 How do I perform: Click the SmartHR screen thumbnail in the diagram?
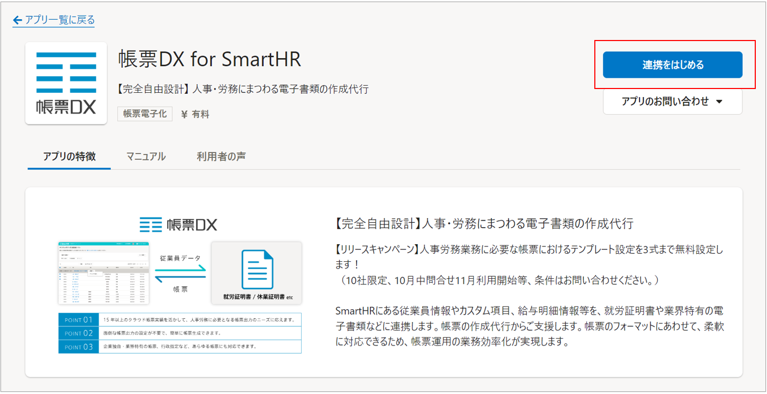tap(103, 273)
